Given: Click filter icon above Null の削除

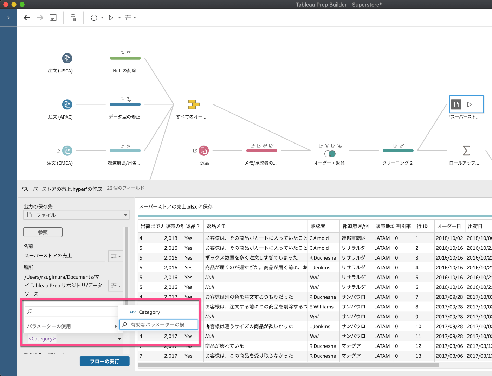Looking at the screenshot, I should 129,53.
